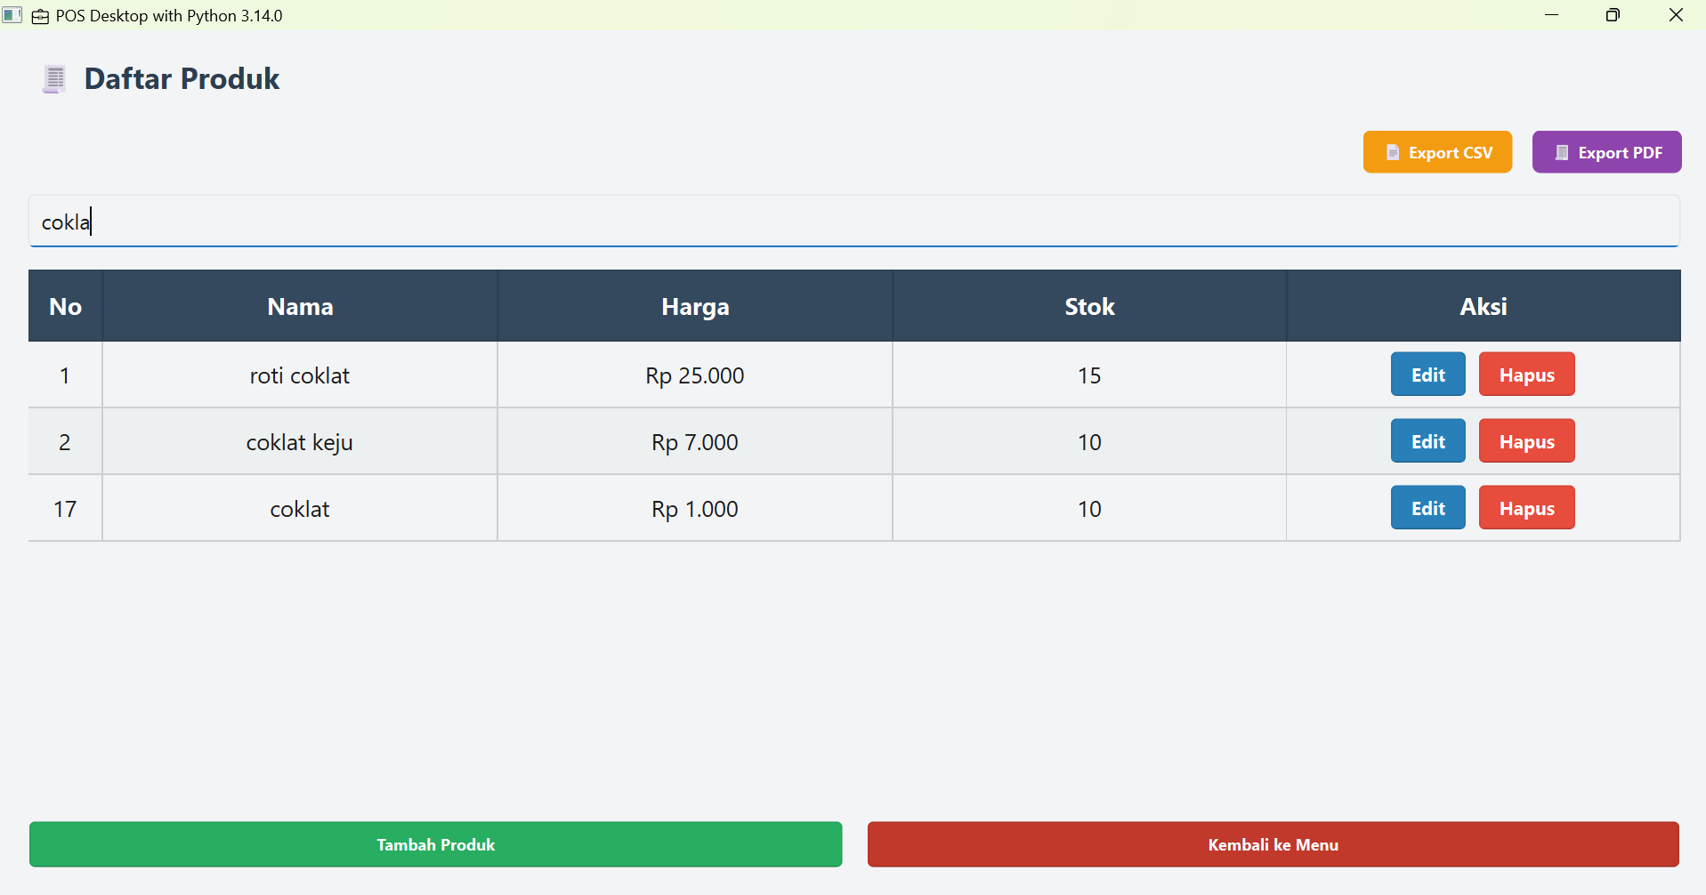Focus the product search field containing cokla
The image size is (1706, 895).
pos(854,222)
